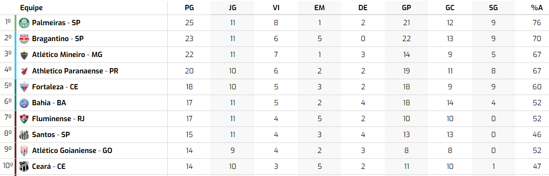The height and width of the screenshot is (176, 549).
Task: Click the Bahia club crest icon
Action: tap(24, 103)
